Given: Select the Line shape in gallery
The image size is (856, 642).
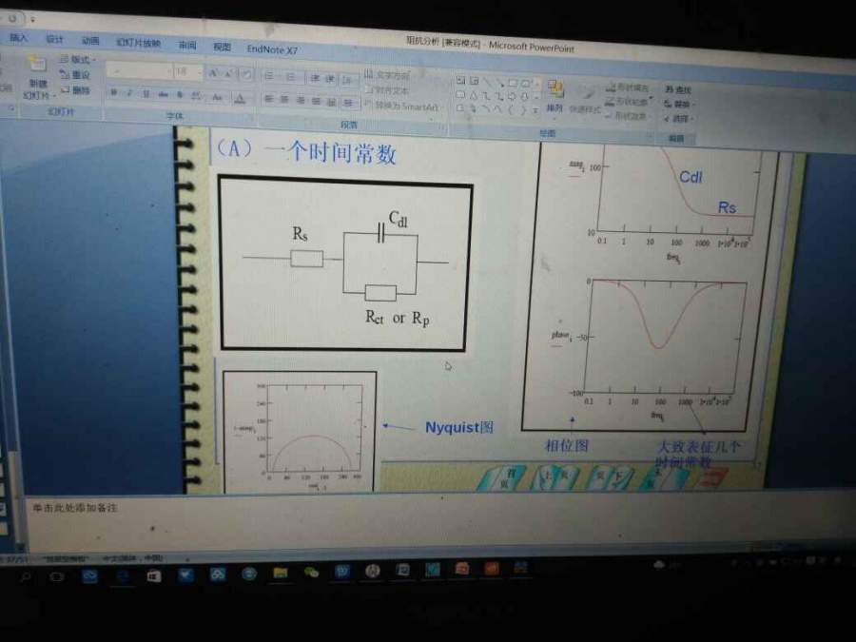Looking at the screenshot, I should tap(486, 82).
